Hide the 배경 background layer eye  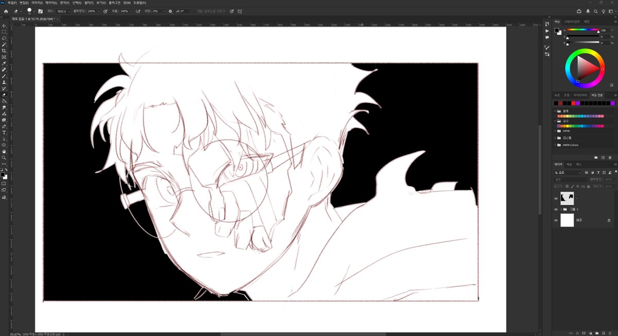click(556, 220)
